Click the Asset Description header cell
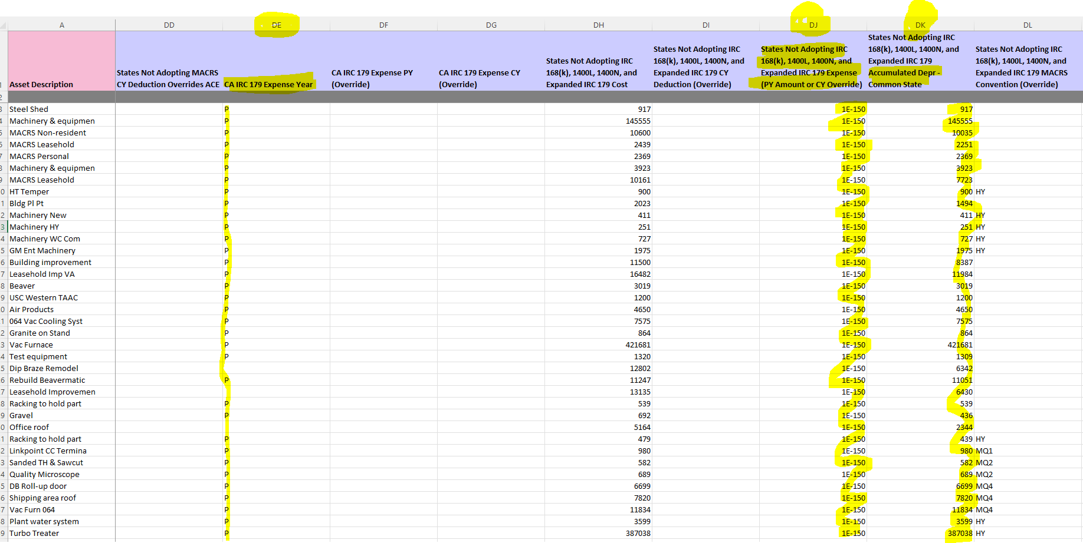The image size is (1083, 543). pos(61,61)
